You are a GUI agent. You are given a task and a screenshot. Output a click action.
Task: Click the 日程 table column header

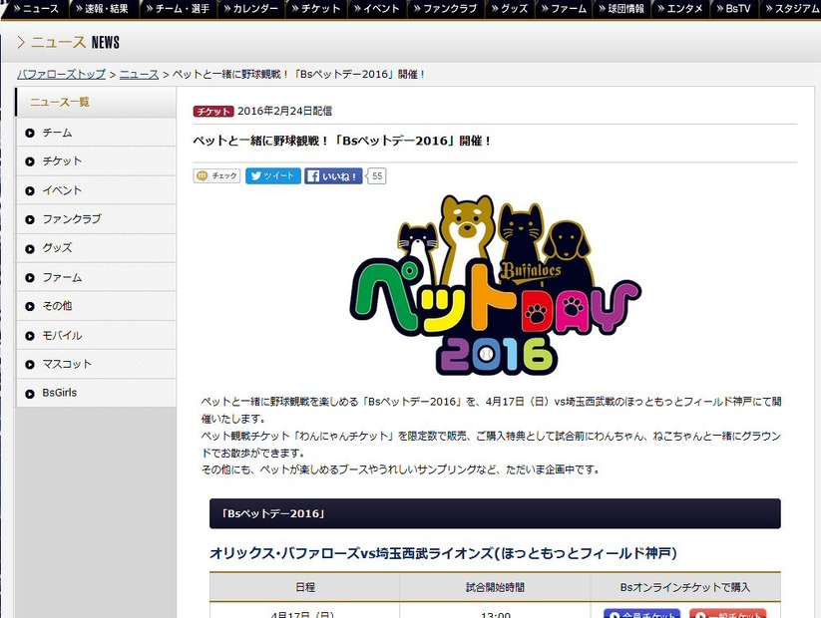[x=304, y=587]
